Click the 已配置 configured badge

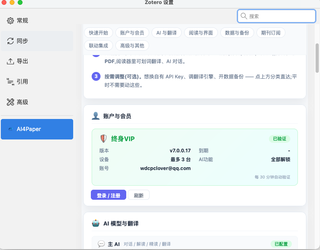tap(281, 244)
